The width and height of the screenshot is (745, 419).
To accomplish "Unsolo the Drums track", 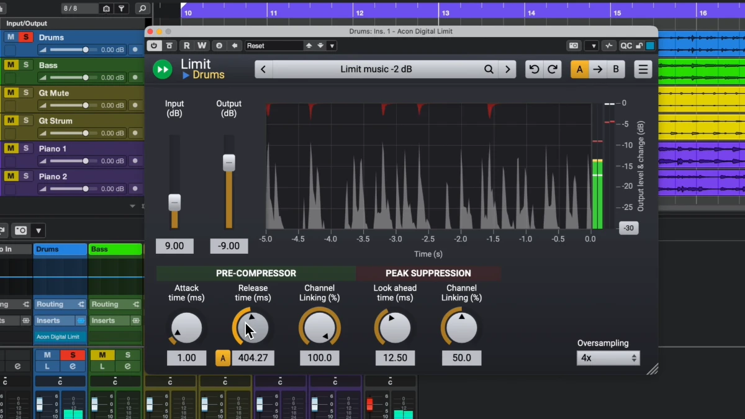I will pos(25,37).
